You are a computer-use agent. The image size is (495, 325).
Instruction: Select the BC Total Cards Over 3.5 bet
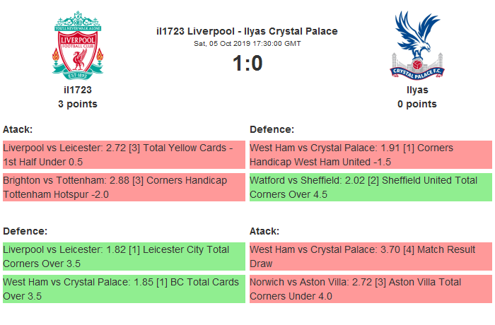(x=124, y=289)
